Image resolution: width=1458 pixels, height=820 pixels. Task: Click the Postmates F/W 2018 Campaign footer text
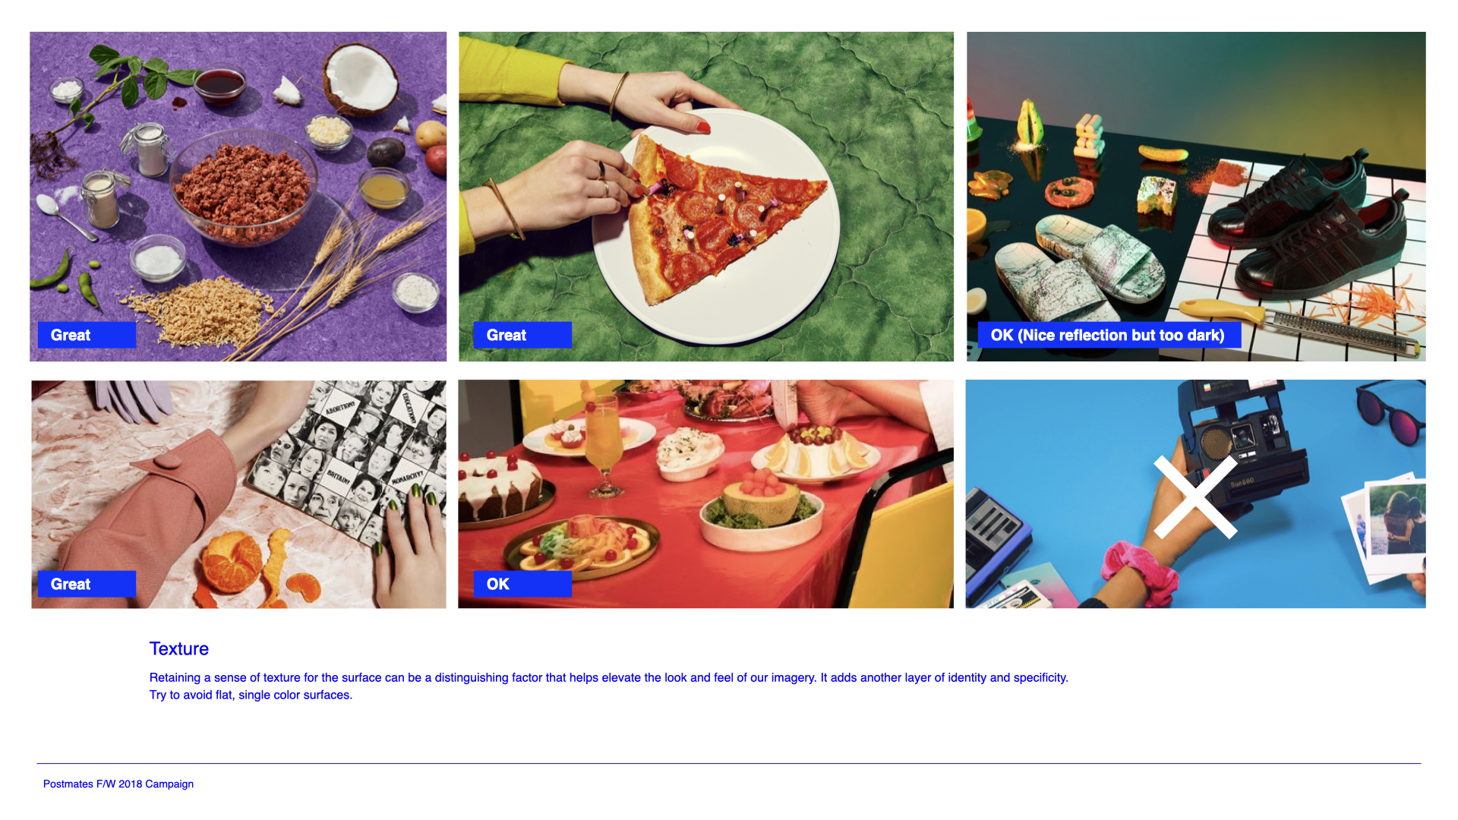118,784
